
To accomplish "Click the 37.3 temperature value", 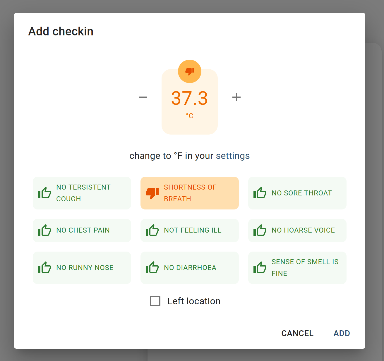I will [190, 98].
